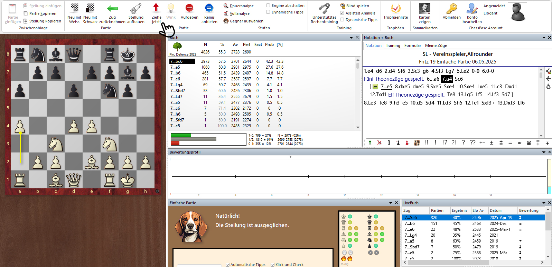Open the Trophäenliste trophy icon
Image resolution: width=552 pixels, height=267 pixels.
[x=395, y=8]
